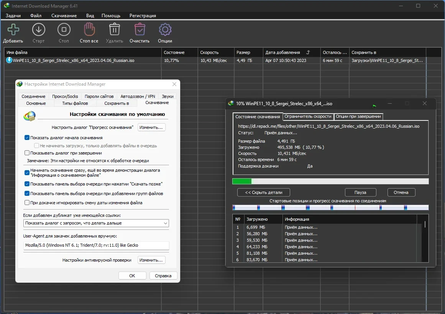This screenshot has height=314, width=445.
Task: Click Отмена button
Action: pyautogui.click(x=401, y=192)
